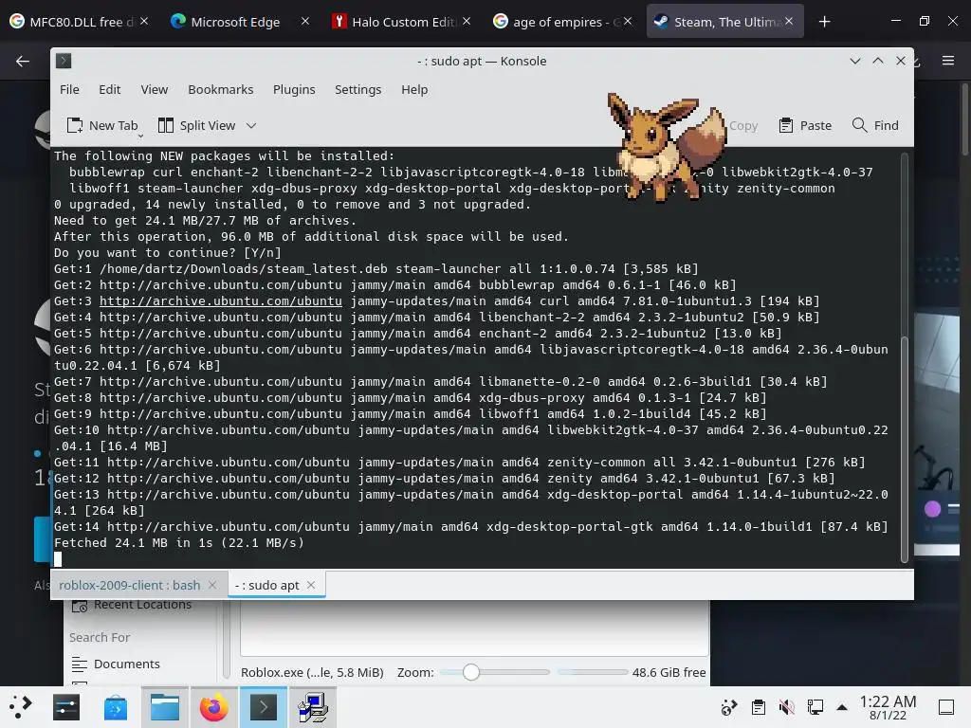Open System Settings from the taskbar
The height and width of the screenshot is (728, 971).
click(x=66, y=707)
